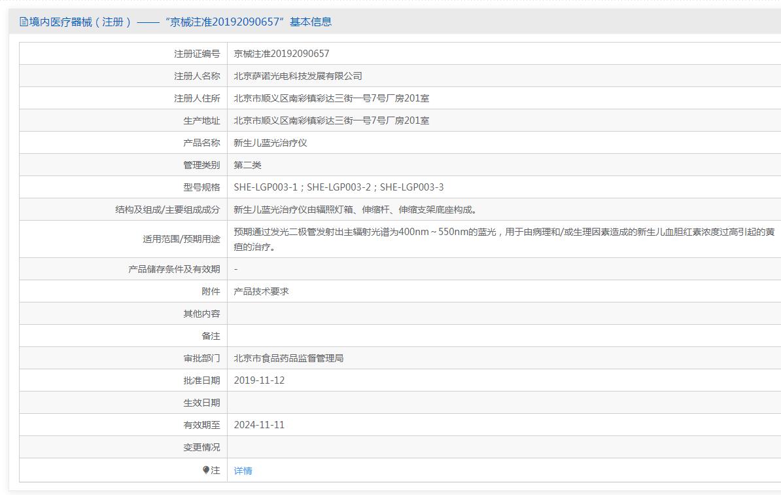Click the 注册人名称 label

tap(197, 76)
